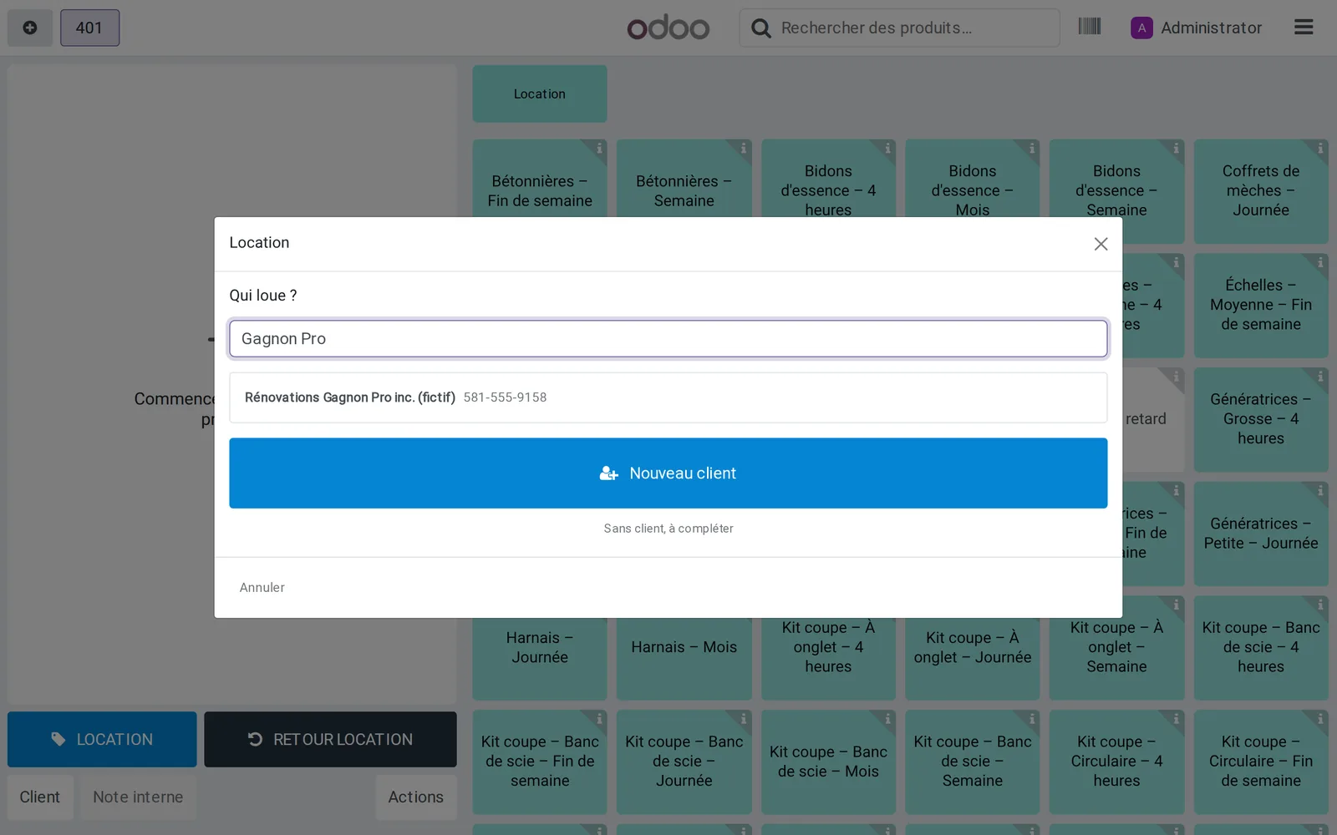Screen dimensions: 1337x835
Task: Click the Administrator avatar icon
Action: 1141,28
